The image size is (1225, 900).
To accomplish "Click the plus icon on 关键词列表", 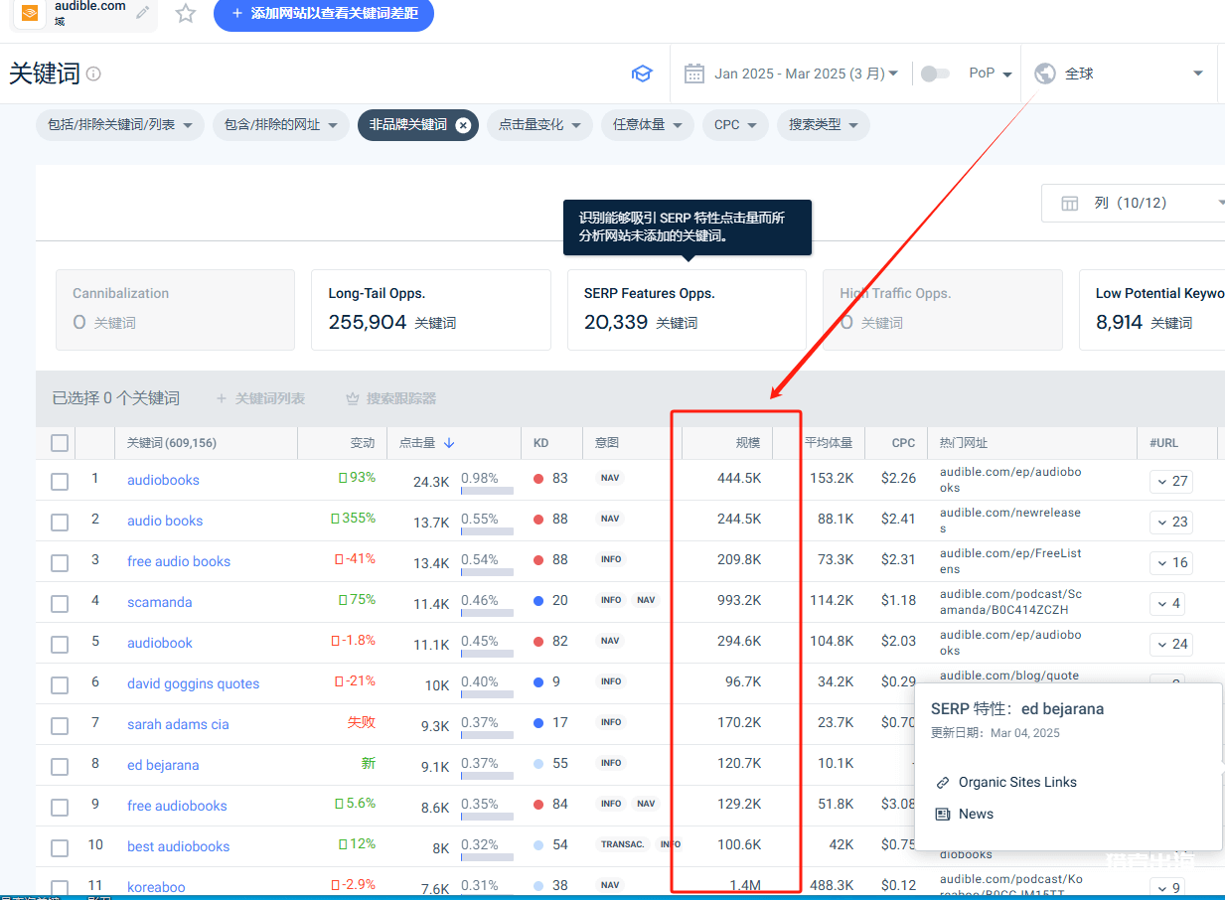I will coord(222,398).
